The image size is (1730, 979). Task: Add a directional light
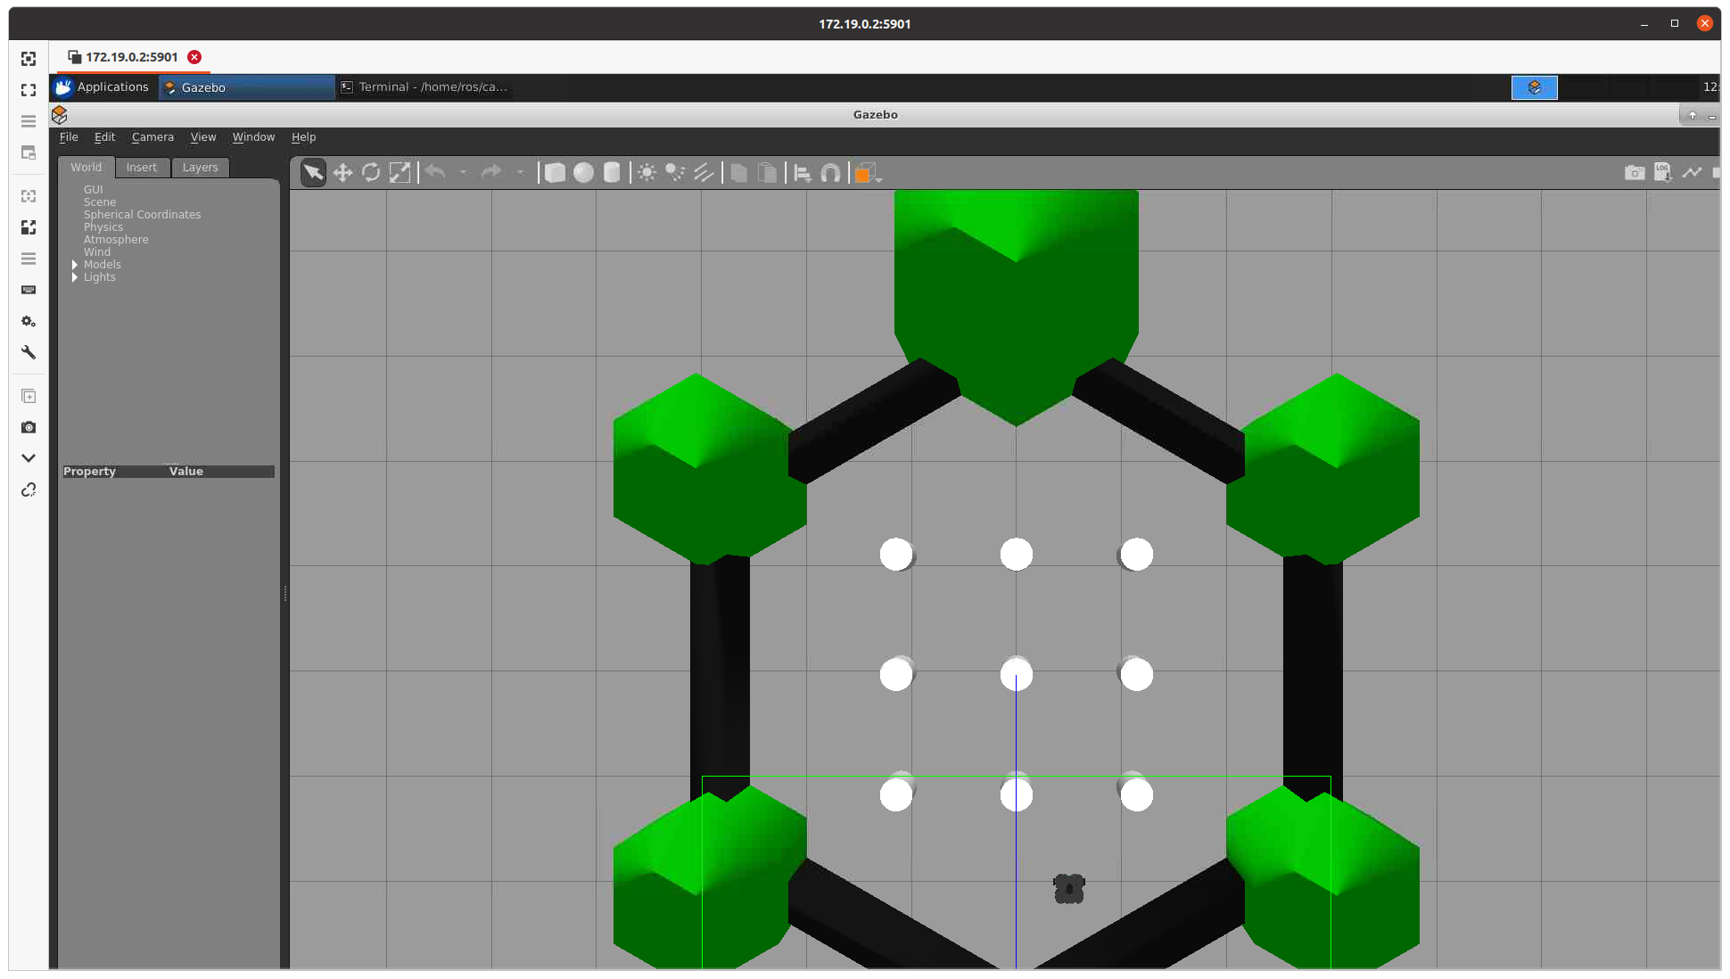pos(704,172)
